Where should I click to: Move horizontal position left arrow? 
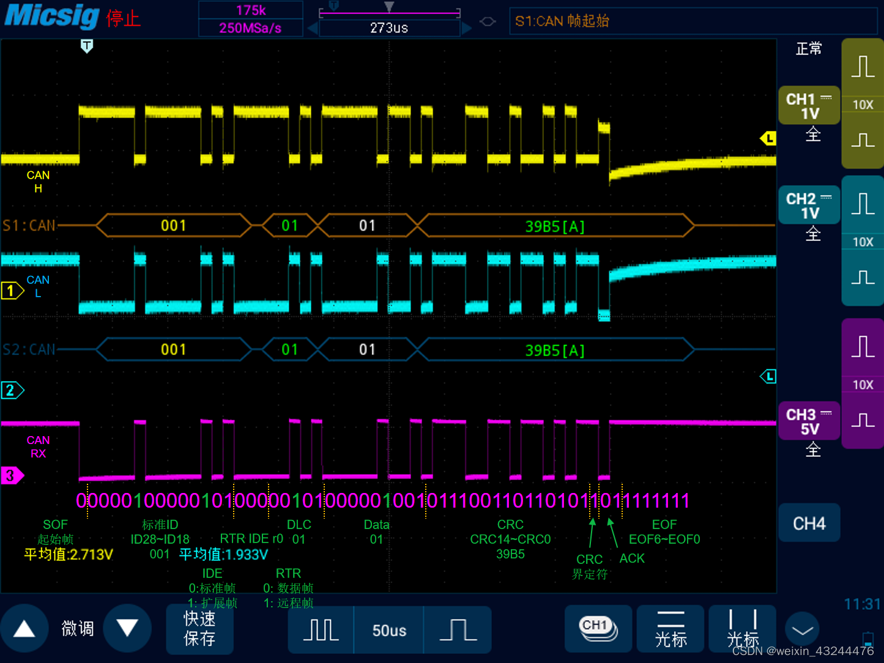click(x=312, y=28)
